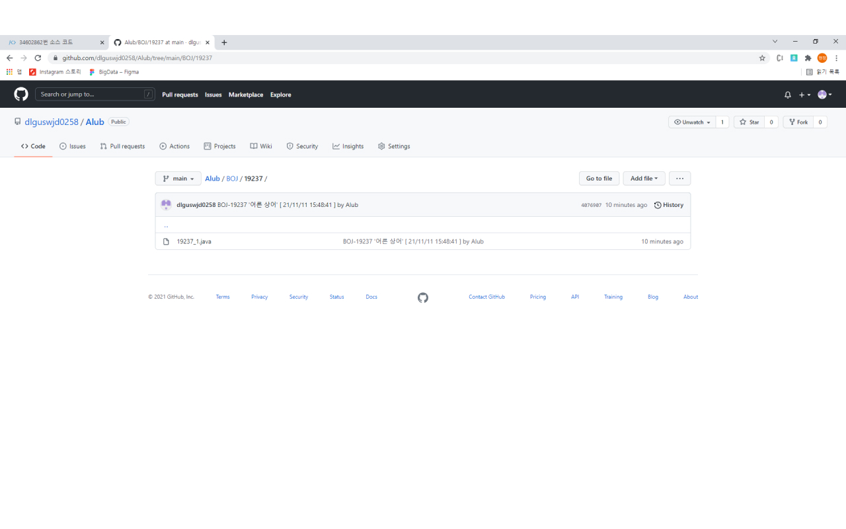Star the repository
846x529 pixels.
click(x=750, y=122)
